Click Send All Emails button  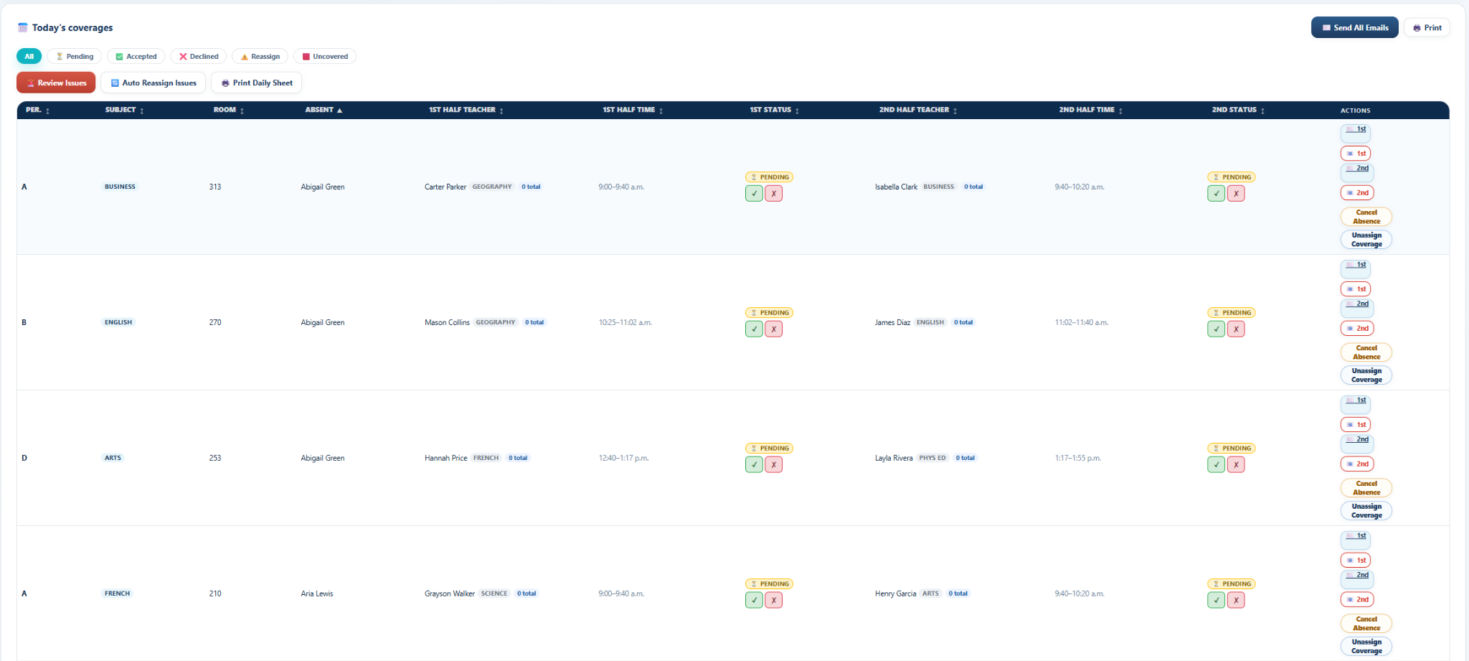(1354, 28)
